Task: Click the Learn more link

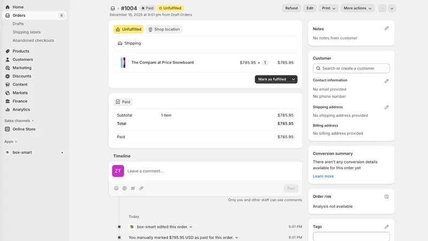Action: pos(323,176)
